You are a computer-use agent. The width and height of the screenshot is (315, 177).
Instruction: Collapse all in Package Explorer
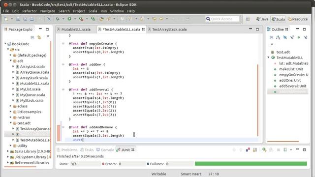32,37
